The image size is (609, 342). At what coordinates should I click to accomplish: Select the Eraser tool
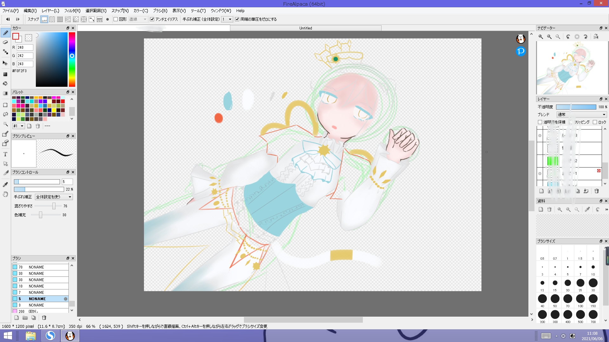tap(5, 42)
